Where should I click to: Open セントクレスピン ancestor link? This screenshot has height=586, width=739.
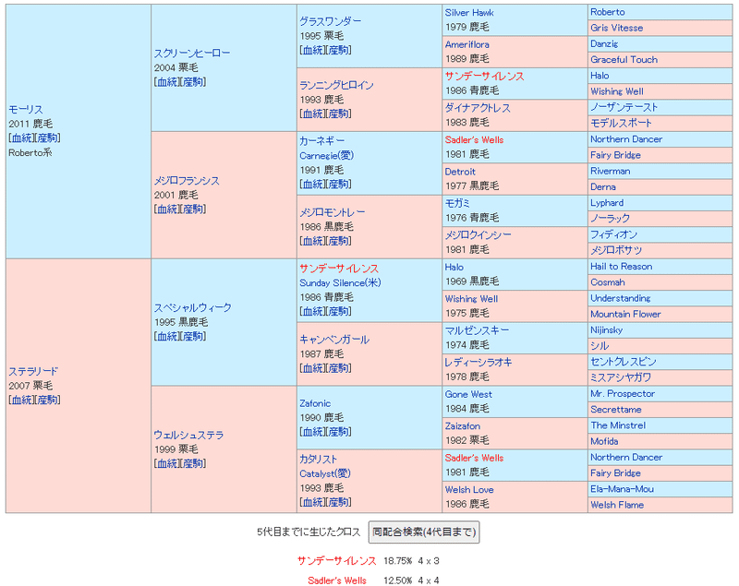pos(623,362)
